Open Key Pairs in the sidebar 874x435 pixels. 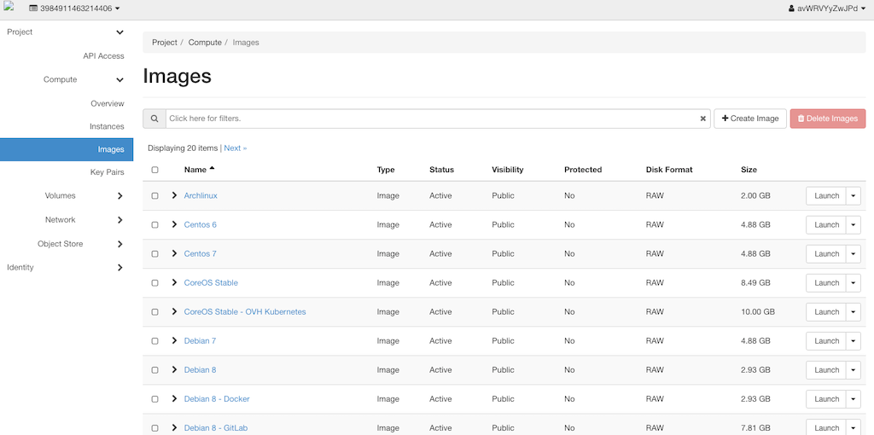click(x=107, y=172)
